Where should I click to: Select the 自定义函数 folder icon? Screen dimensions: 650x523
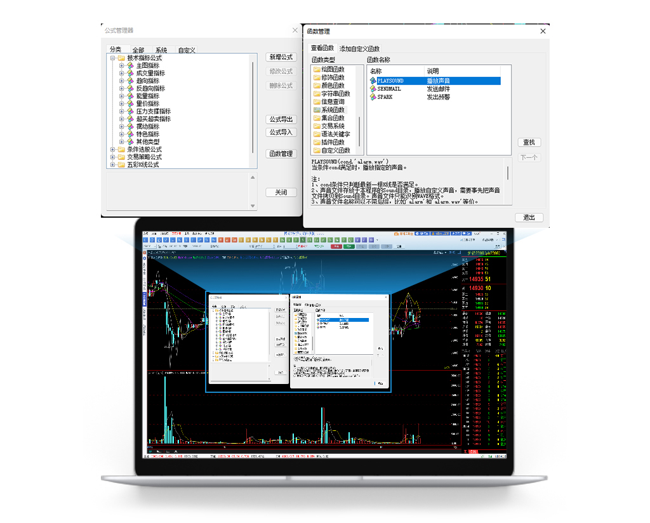point(317,150)
